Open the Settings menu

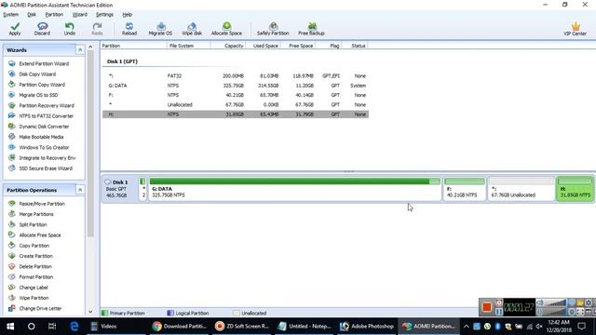coord(104,15)
